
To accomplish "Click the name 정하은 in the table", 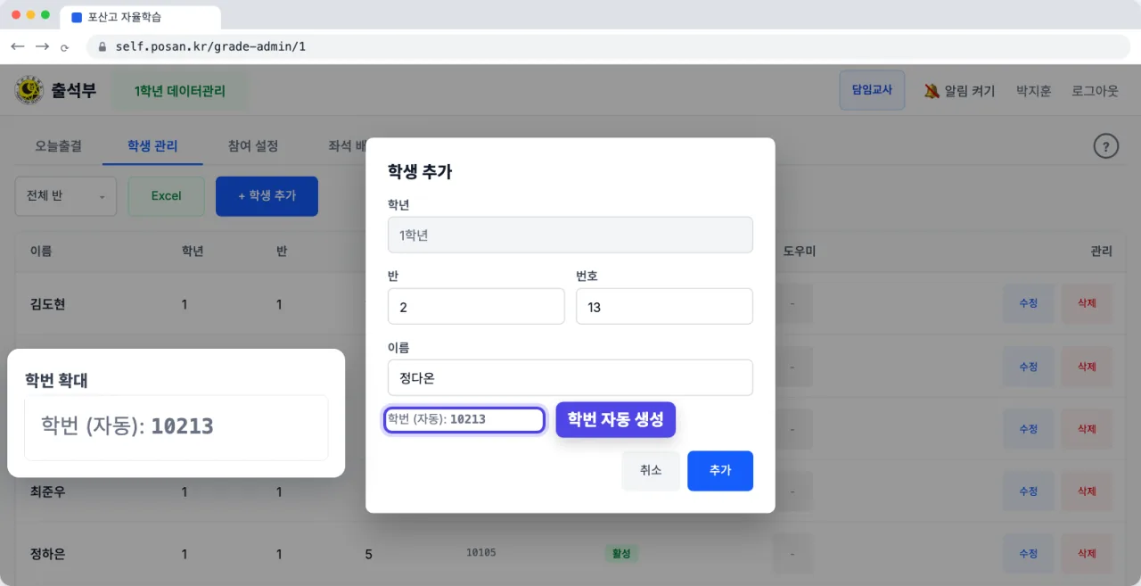I will click(48, 554).
